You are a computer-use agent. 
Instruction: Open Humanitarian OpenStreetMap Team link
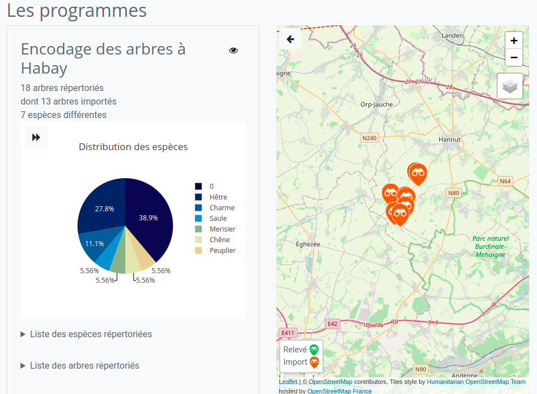[x=476, y=382]
